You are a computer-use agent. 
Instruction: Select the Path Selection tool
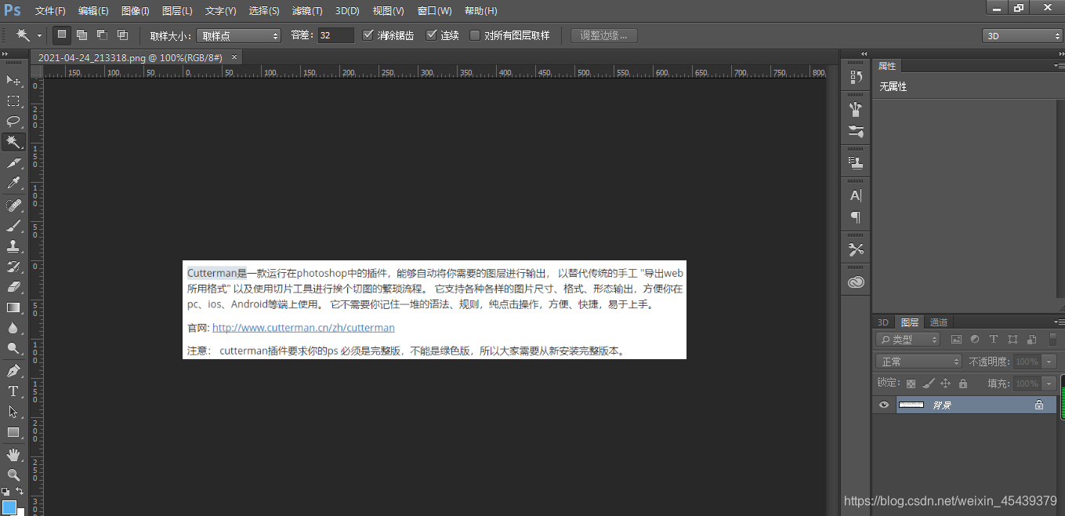coord(13,412)
